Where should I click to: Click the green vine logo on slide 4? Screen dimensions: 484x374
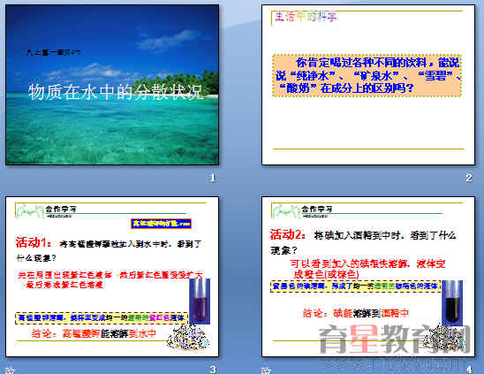click(286, 211)
